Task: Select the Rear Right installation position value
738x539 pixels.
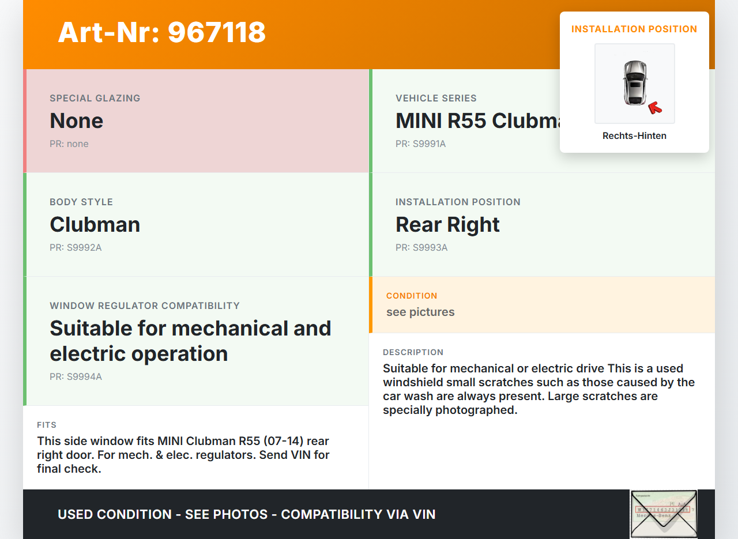Action: click(447, 225)
